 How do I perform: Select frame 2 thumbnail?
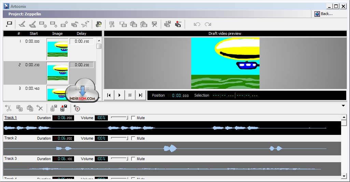tap(57, 73)
